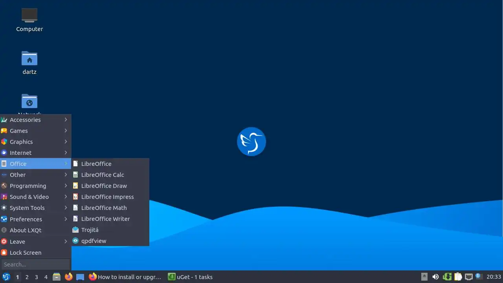This screenshot has height=283, width=503.
Task: Expand the System Tools submenu
Action: click(x=35, y=208)
